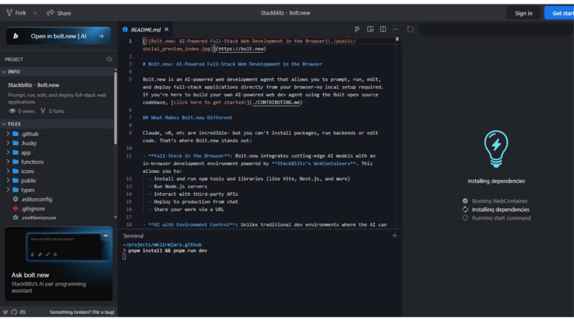Viewport: 574px width, 323px height.
Task: Switch to the README.md tab
Action: 143,29
